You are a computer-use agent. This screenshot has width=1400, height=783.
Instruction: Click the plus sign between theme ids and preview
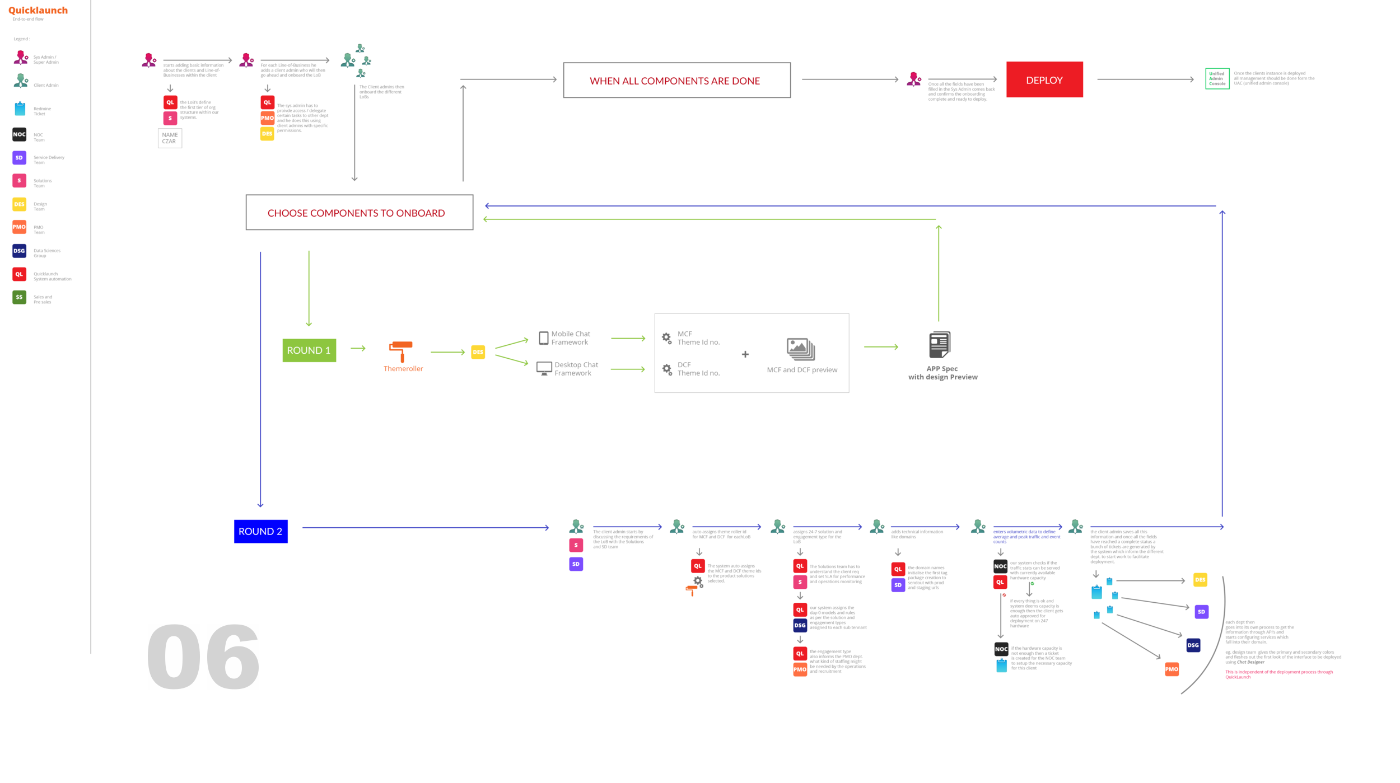coord(745,354)
